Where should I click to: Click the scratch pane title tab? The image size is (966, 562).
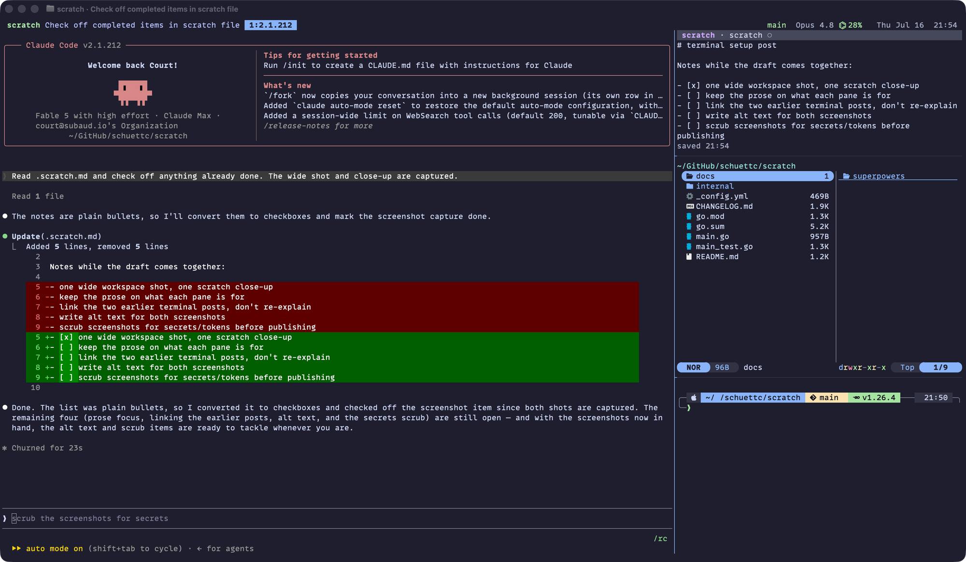[698, 35]
